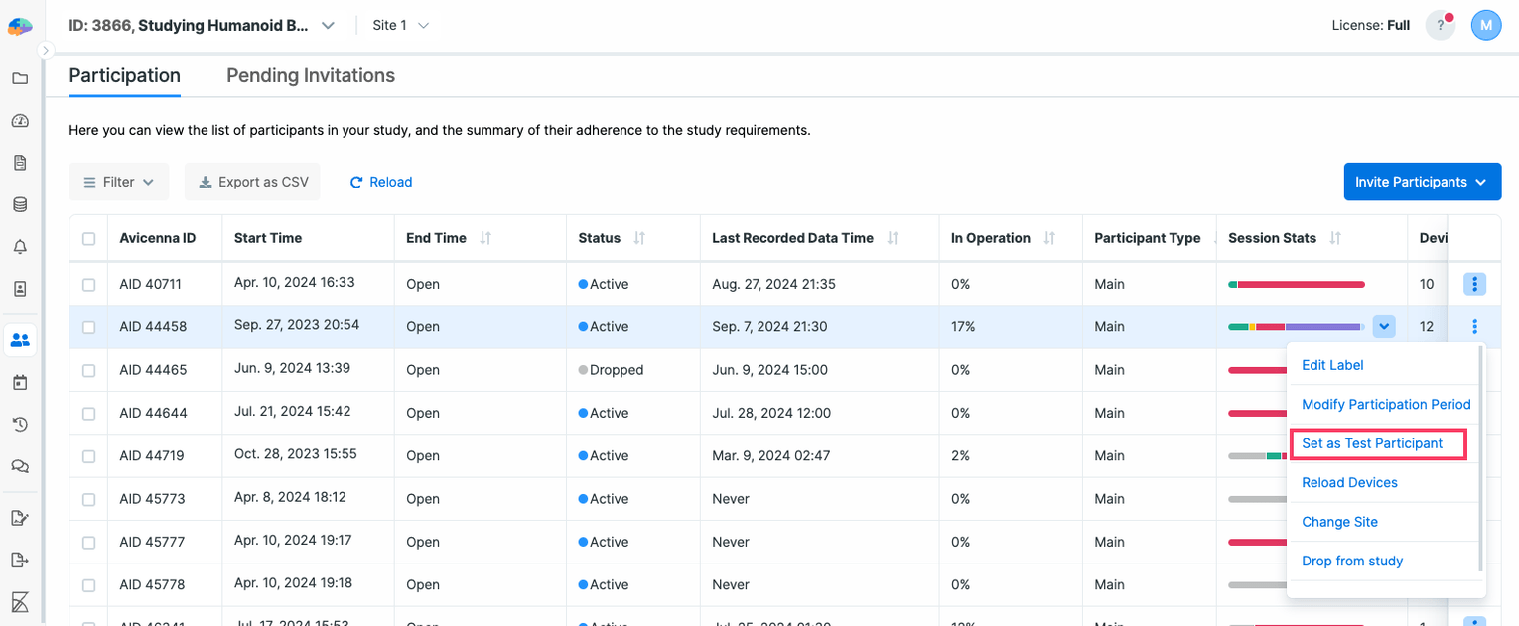Click the Export as CSV button
This screenshot has width=1519, height=626.
coord(253,182)
